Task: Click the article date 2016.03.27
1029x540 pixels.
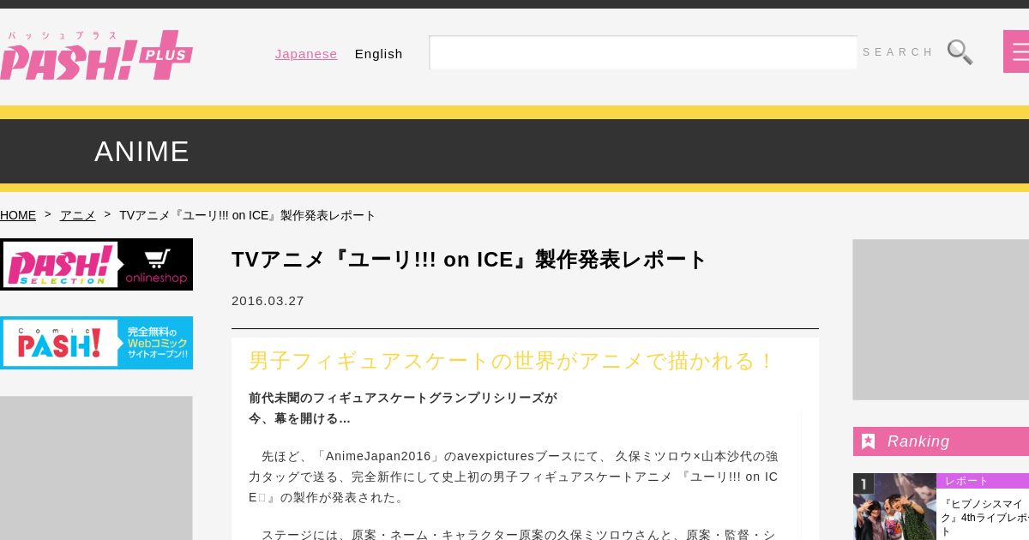Action: pos(268,301)
